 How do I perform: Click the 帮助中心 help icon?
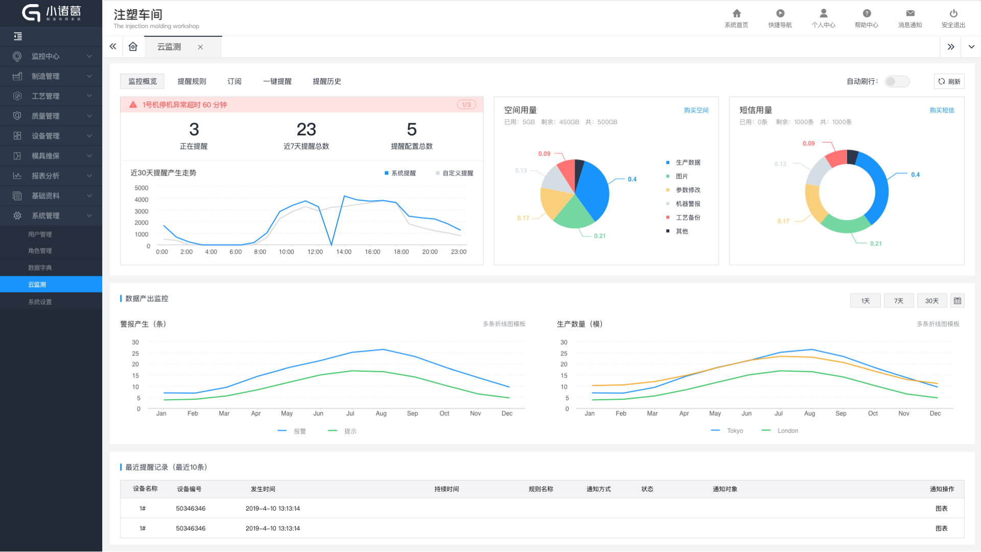click(867, 13)
